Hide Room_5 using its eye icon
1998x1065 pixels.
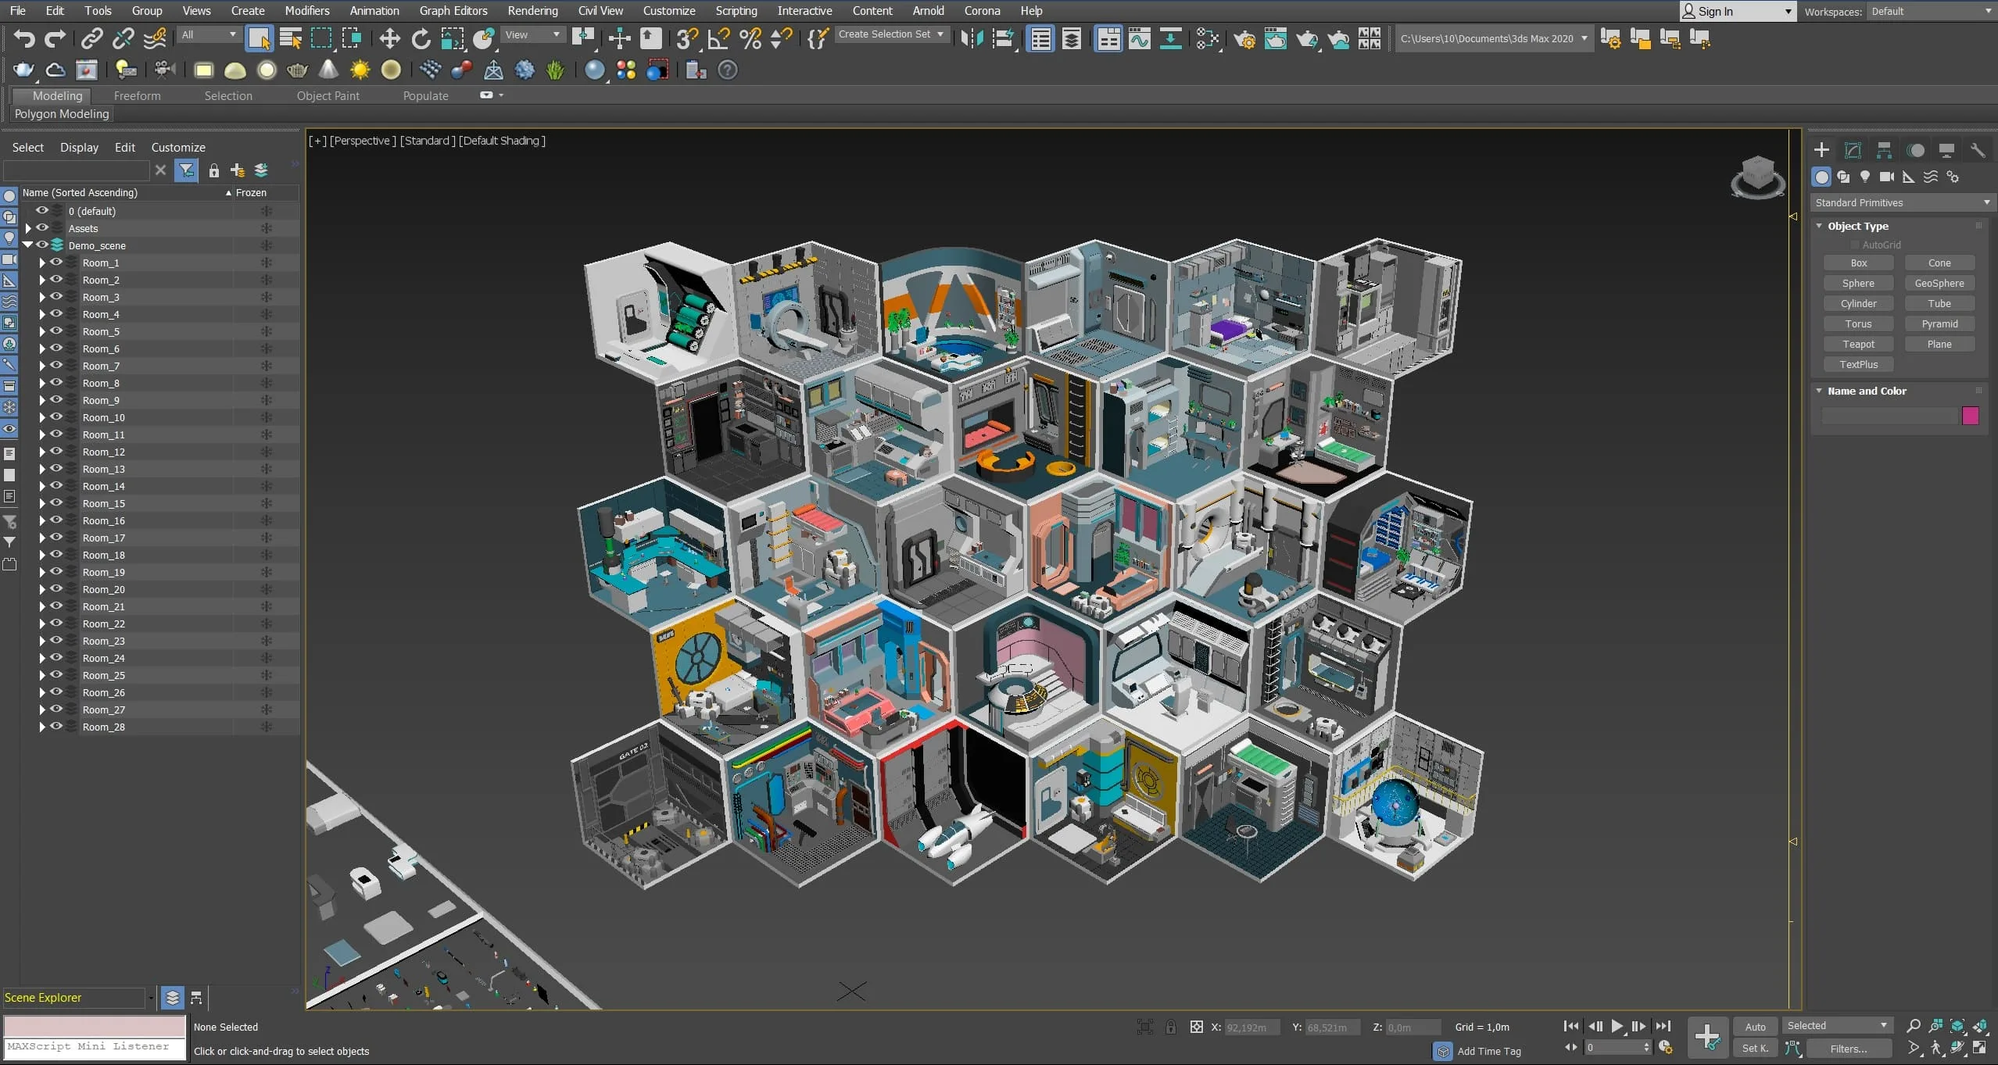pyautogui.click(x=56, y=331)
